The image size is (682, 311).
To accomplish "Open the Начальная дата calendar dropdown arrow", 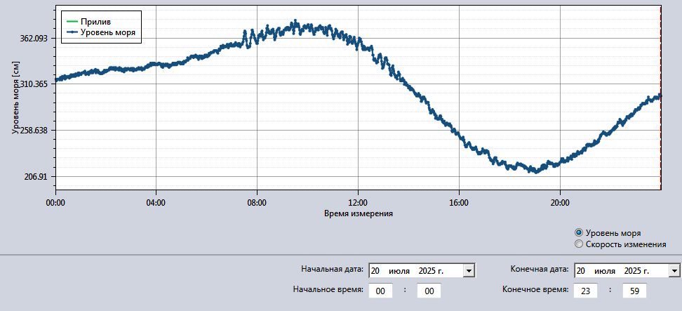I will [469, 270].
